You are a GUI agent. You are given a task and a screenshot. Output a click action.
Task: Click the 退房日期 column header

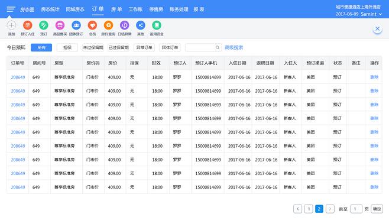click(x=265, y=63)
